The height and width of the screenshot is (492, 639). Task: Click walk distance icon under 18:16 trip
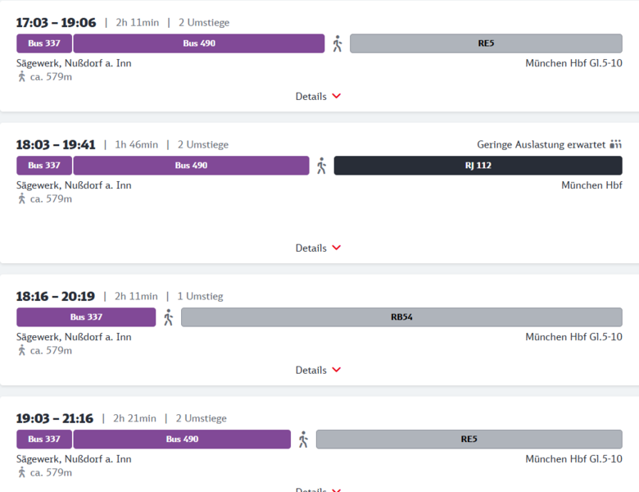click(x=22, y=350)
